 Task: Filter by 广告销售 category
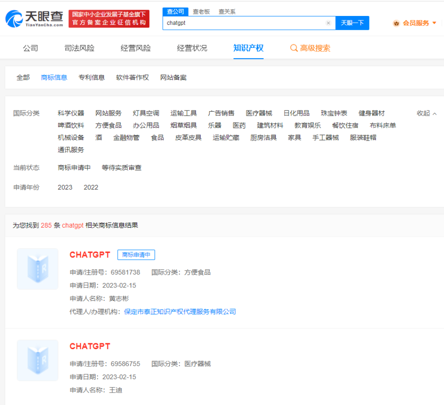(221, 113)
